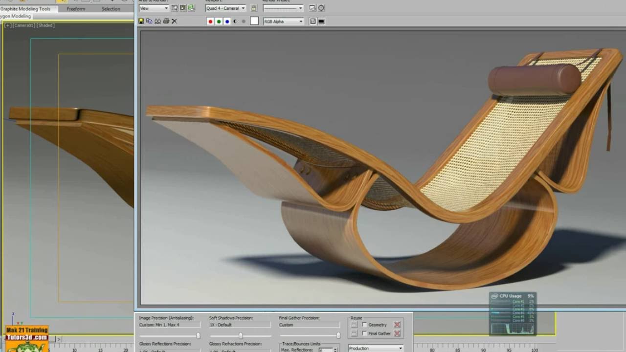Open the [Camera01] viewport menu
626x352 pixels.
[x=24, y=25]
